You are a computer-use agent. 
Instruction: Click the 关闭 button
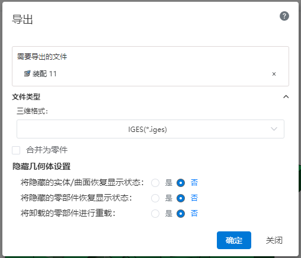pyautogui.click(x=274, y=240)
